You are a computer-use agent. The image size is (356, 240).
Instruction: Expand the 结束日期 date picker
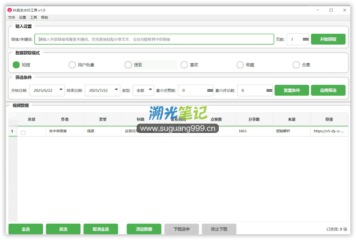(116, 90)
